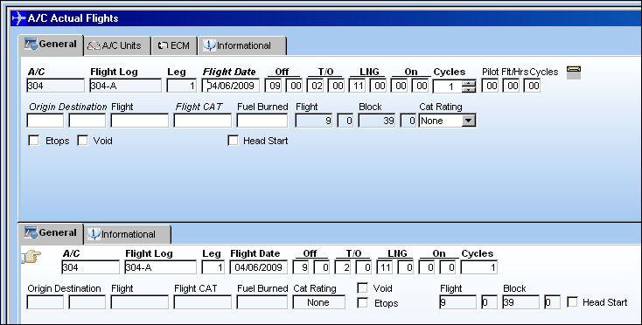The image size is (642, 325).
Task: Click the upper Origin input field
Action: coord(45,121)
